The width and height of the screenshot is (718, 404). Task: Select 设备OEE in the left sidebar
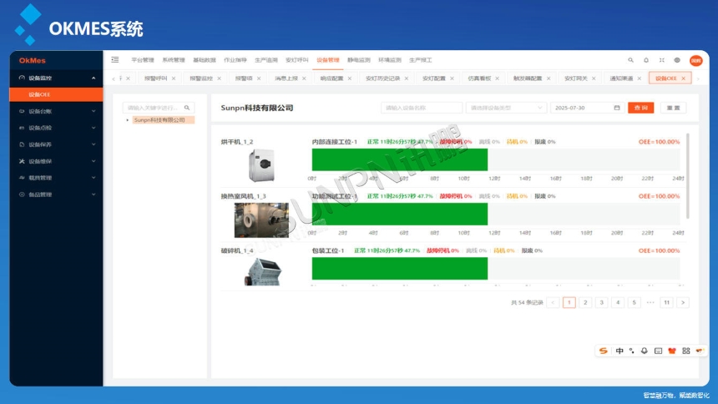pyautogui.click(x=56, y=94)
